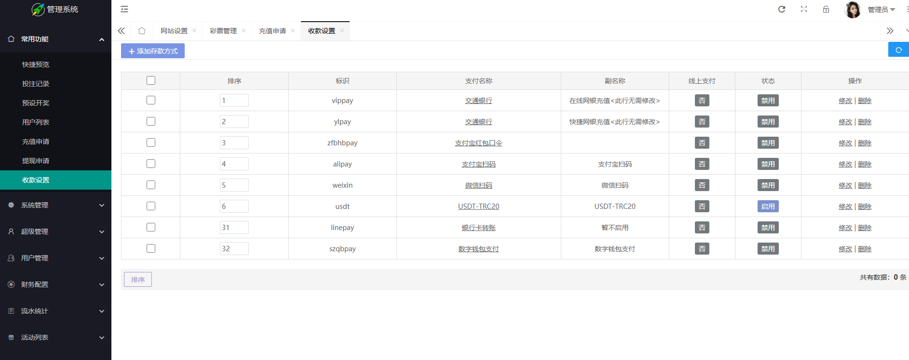The height and width of the screenshot is (360, 909).
Task: Toggle fullscreen with the expand icon
Action: pyautogui.click(x=804, y=9)
